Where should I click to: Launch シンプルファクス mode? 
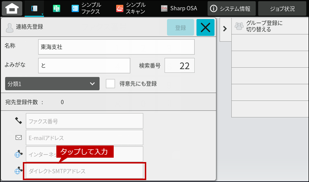(x=86, y=8)
